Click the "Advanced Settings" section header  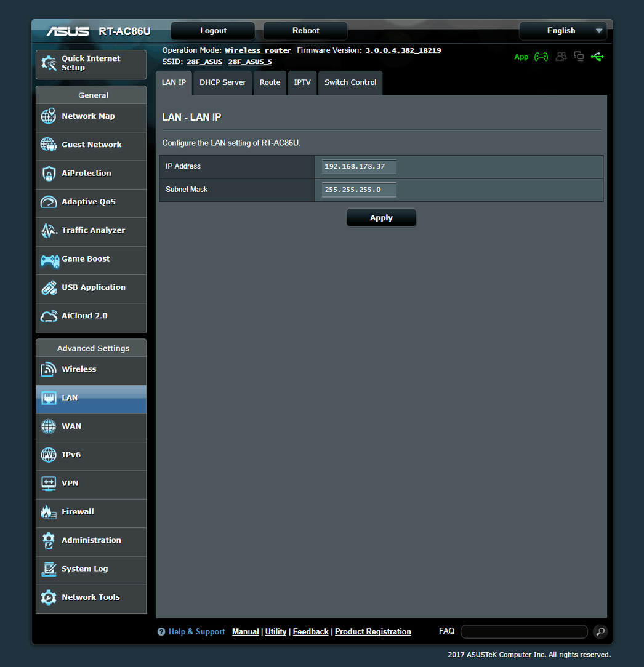coord(93,348)
